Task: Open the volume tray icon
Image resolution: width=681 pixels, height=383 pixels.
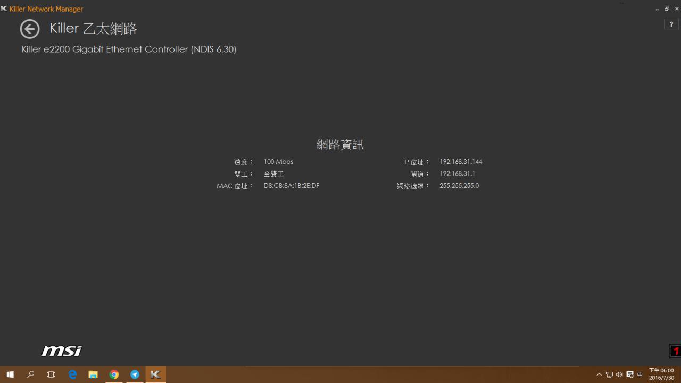Action: click(x=619, y=374)
